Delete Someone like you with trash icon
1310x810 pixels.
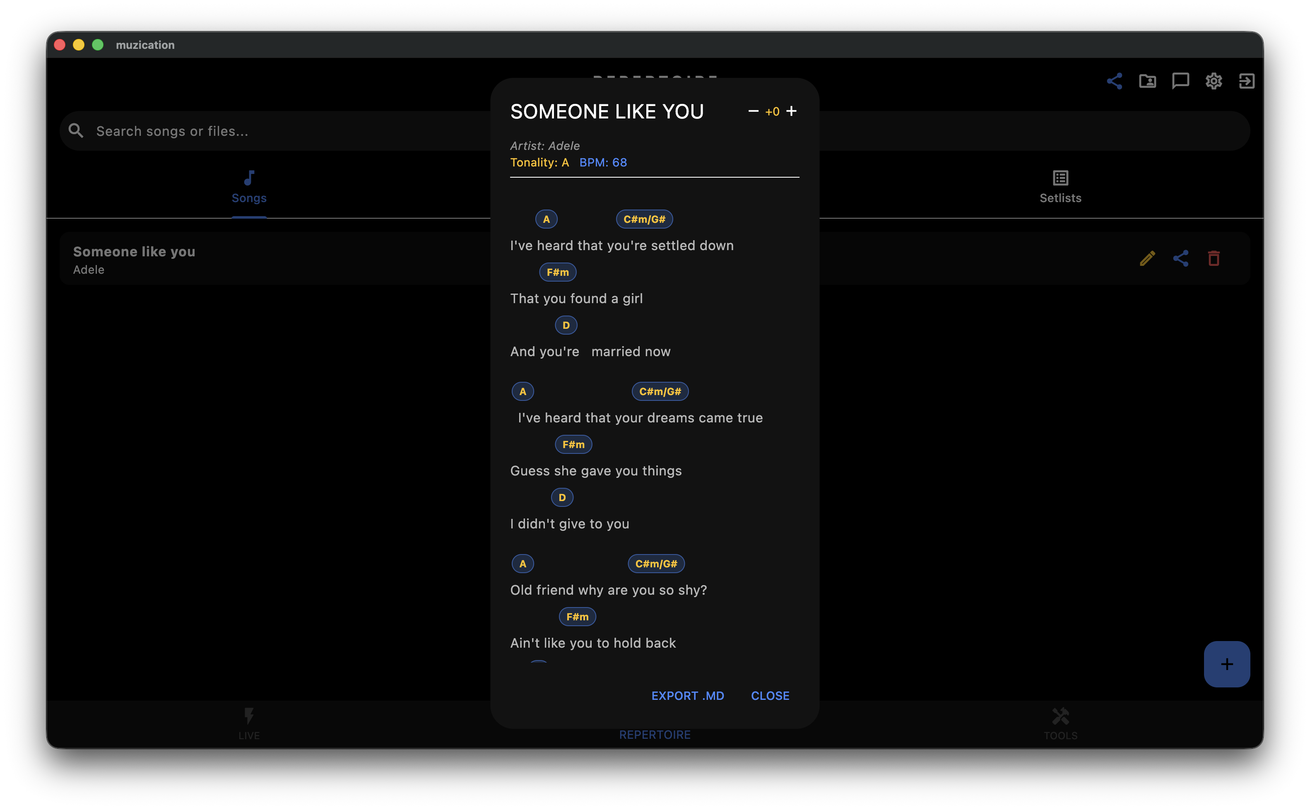tap(1214, 258)
